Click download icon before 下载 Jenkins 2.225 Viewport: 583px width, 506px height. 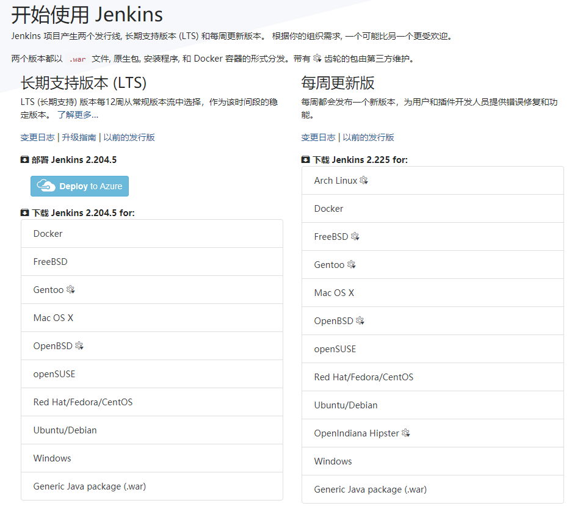pos(305,160)
